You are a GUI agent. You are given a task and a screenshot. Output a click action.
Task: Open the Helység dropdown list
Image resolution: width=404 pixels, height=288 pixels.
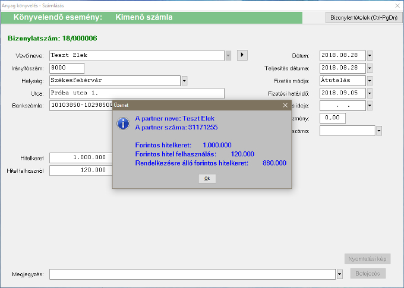click(x=184, y=80)
